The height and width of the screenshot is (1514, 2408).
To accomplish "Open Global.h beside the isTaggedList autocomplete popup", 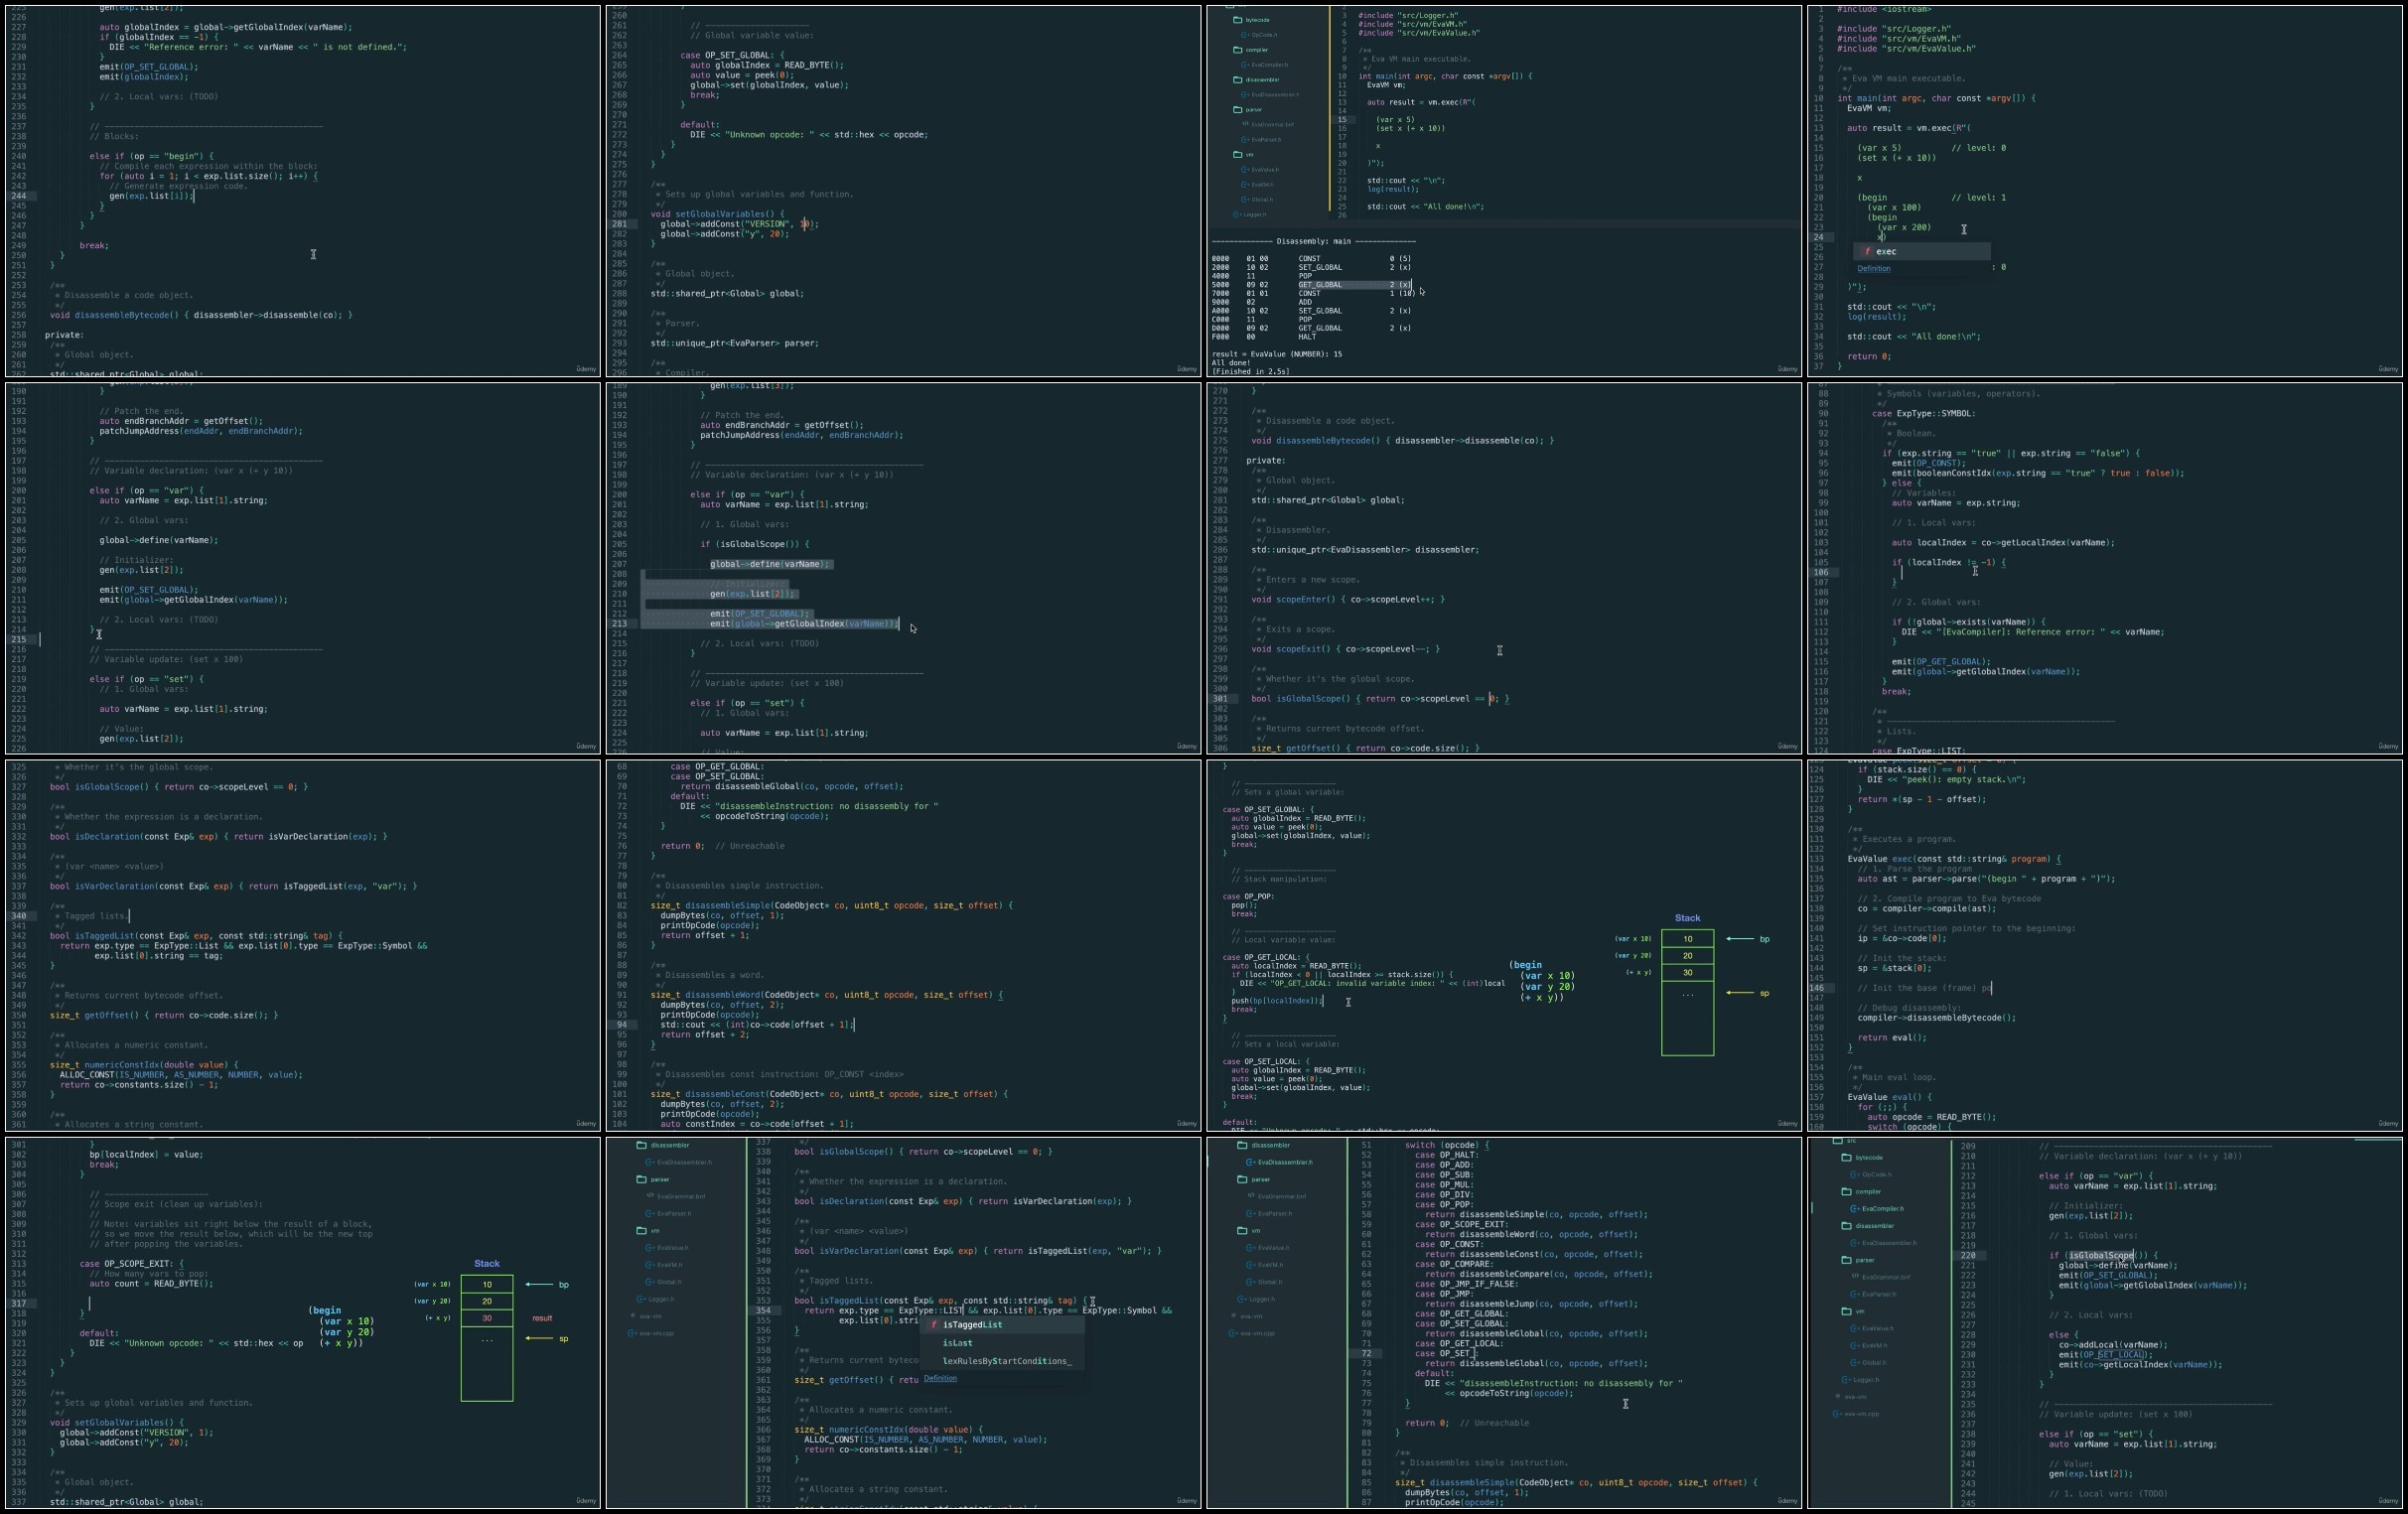I will [x=668, y=1282].
